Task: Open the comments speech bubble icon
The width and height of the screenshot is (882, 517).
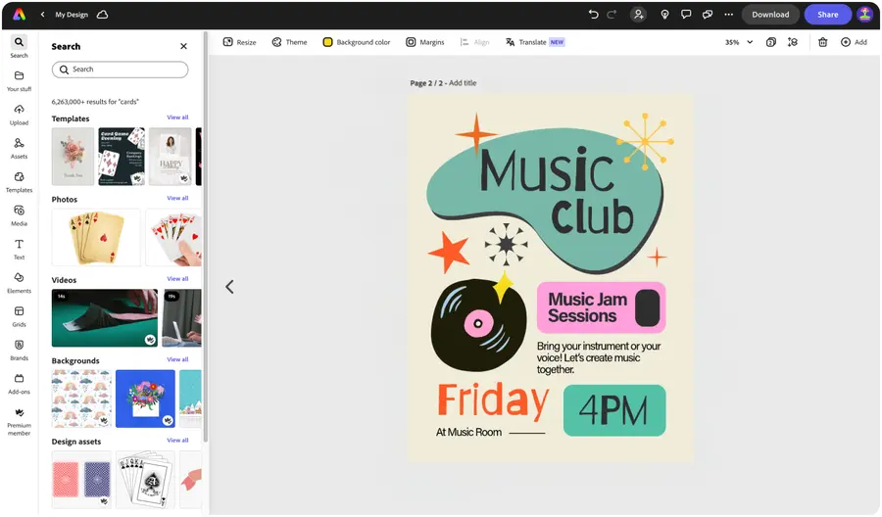Action: click(x=686, y=15)
